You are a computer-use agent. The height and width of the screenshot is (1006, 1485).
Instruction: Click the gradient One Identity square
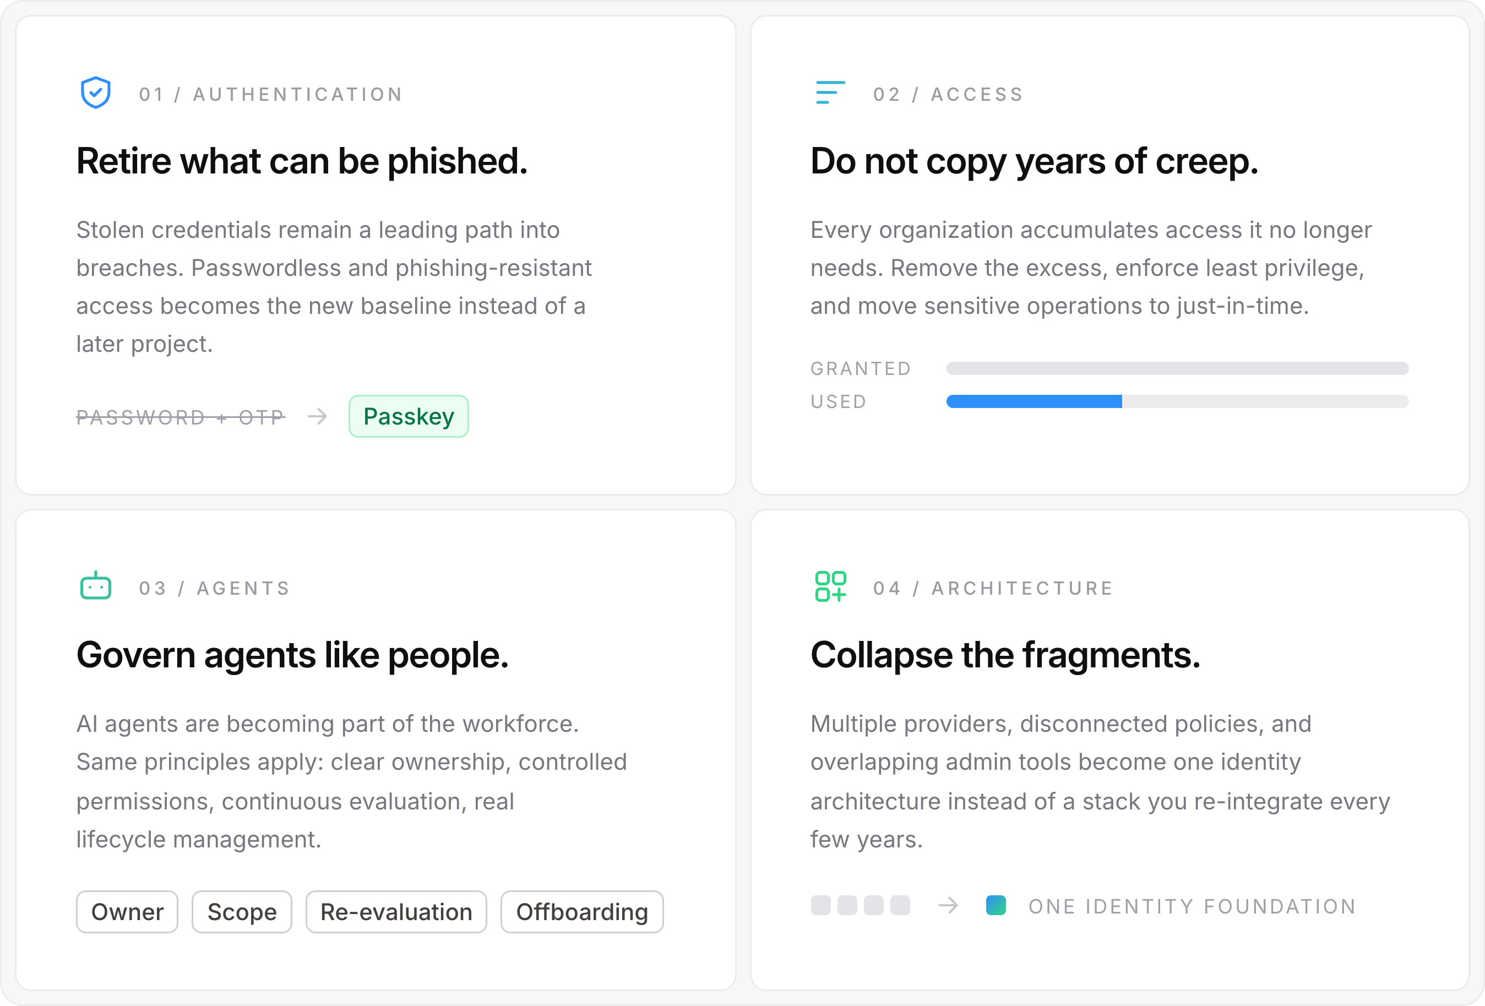coord(996,905)
